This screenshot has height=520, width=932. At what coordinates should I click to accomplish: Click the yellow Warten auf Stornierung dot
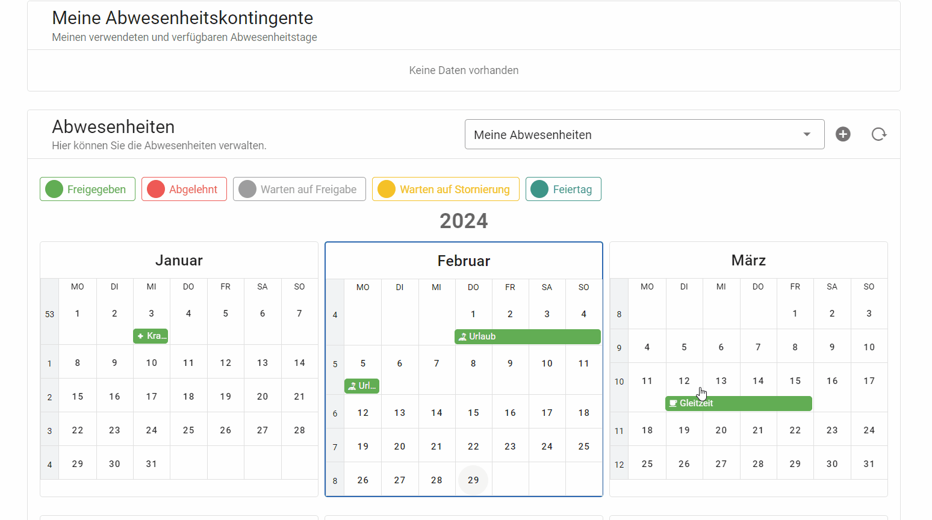click(x=387, y=189)
